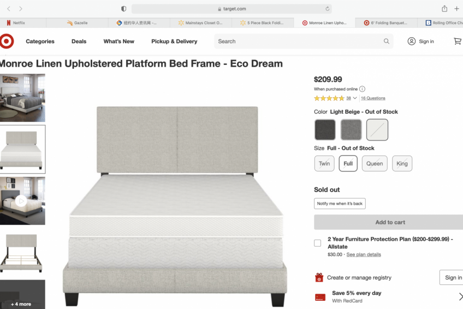Open the Categories menu

40,41
